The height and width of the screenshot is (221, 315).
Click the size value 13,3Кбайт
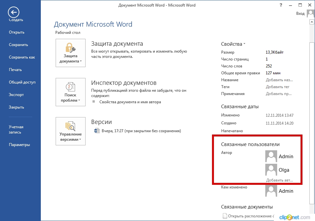275,52
